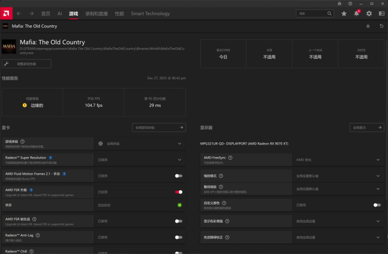Screen dimensions: 388x254
Task: Go to 全局显示 settings button
Action: (x=367, y=128)
